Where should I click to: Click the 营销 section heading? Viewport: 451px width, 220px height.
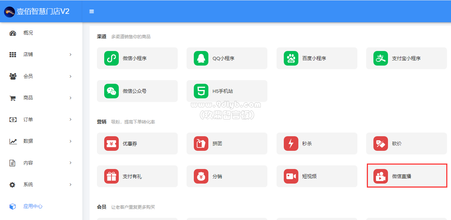pos(102,122)
